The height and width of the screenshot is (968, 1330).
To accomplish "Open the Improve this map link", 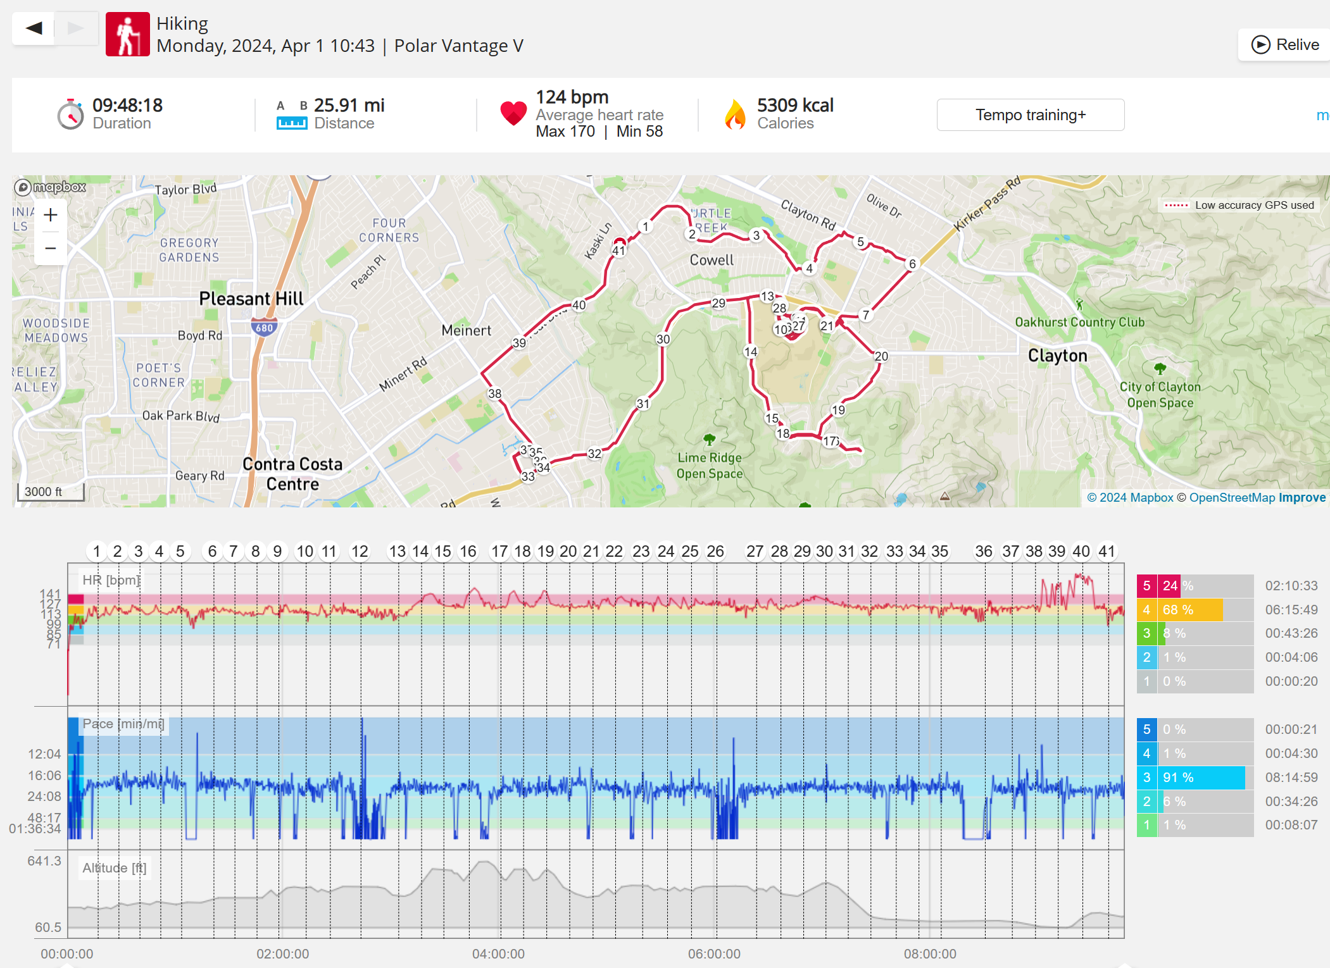I will tap(1302, 498).
